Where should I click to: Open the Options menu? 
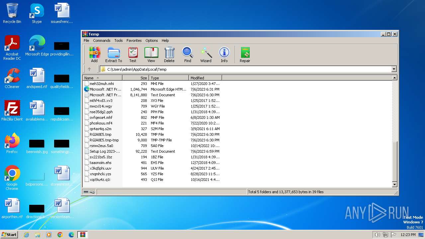[151, 40]
